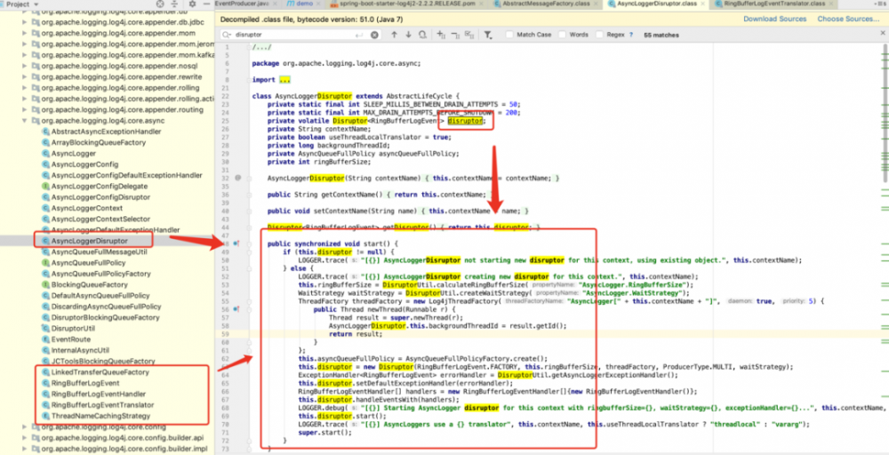
Task: Click the locate/scroll from source target icon
Action: click(x=161, y=4)
